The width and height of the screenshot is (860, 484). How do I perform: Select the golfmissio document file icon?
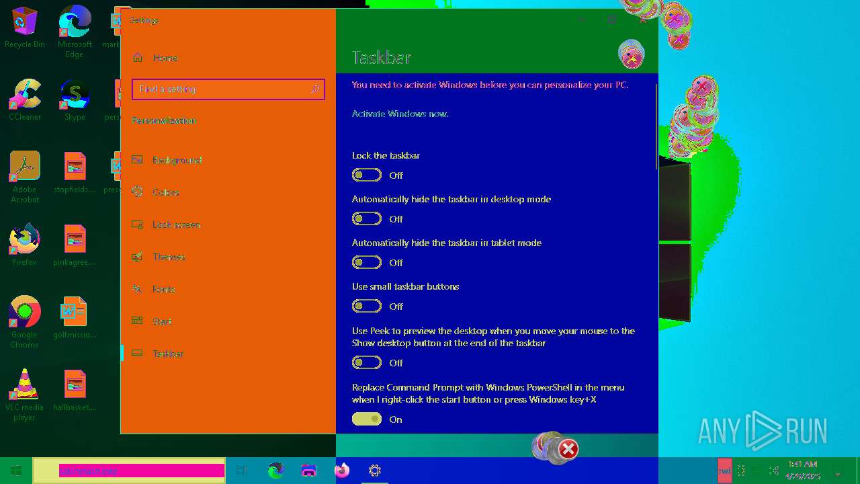click(x=75, y=311)
